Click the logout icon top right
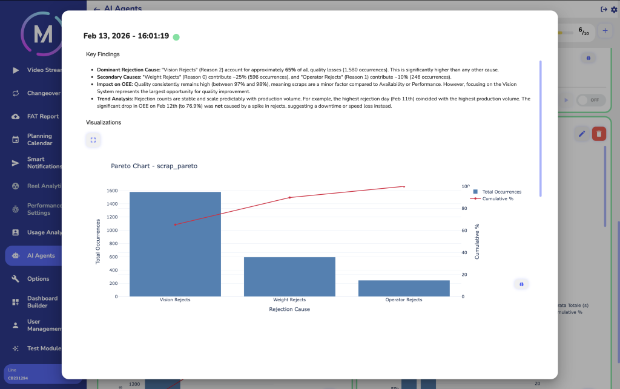Image resolution: width=620 pixels, height=389 pixels. coord(602,9)
